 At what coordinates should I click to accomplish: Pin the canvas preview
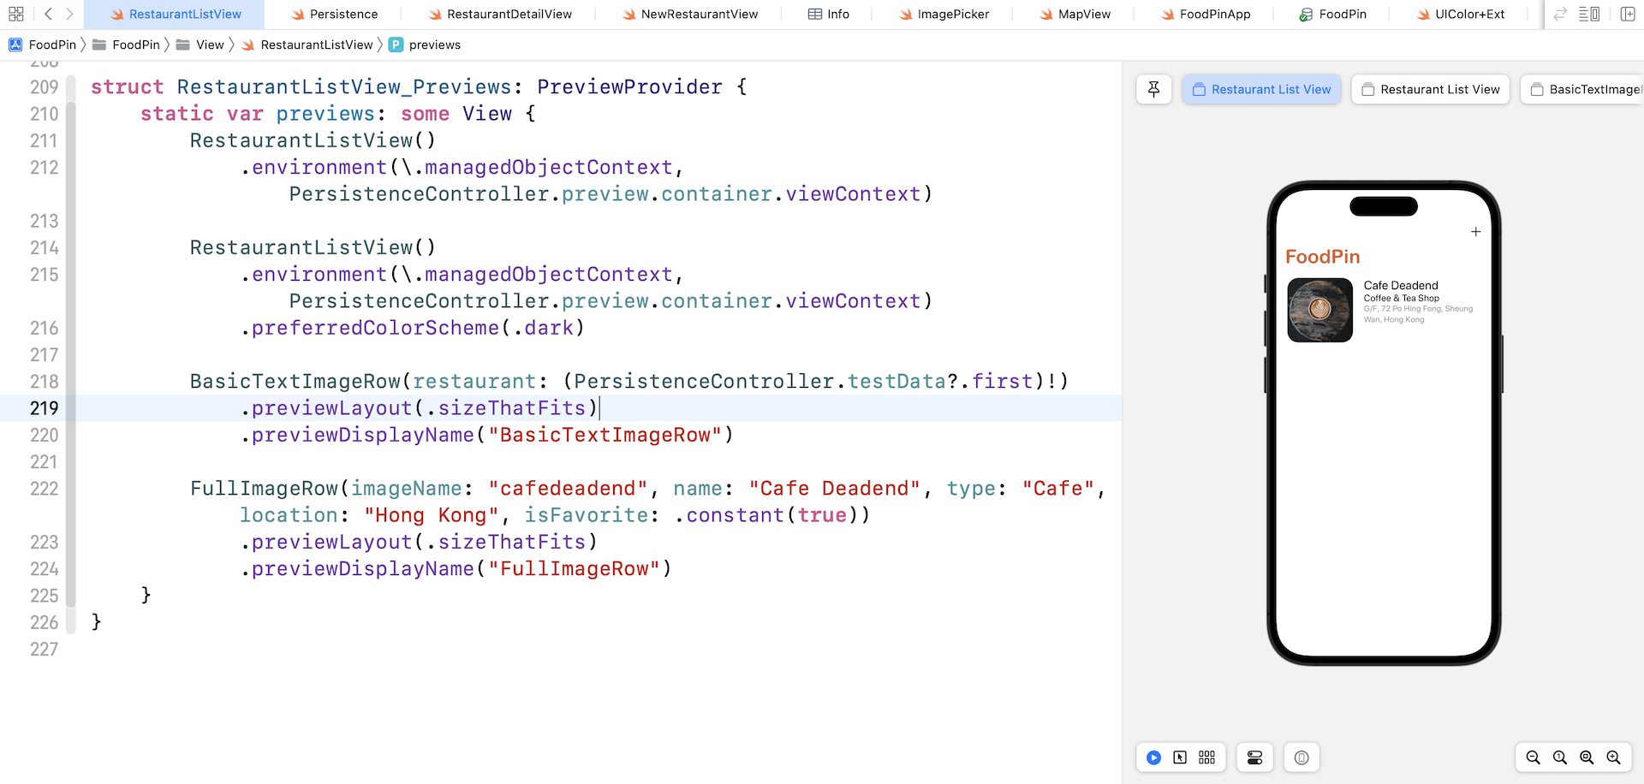coord(1153,89)
